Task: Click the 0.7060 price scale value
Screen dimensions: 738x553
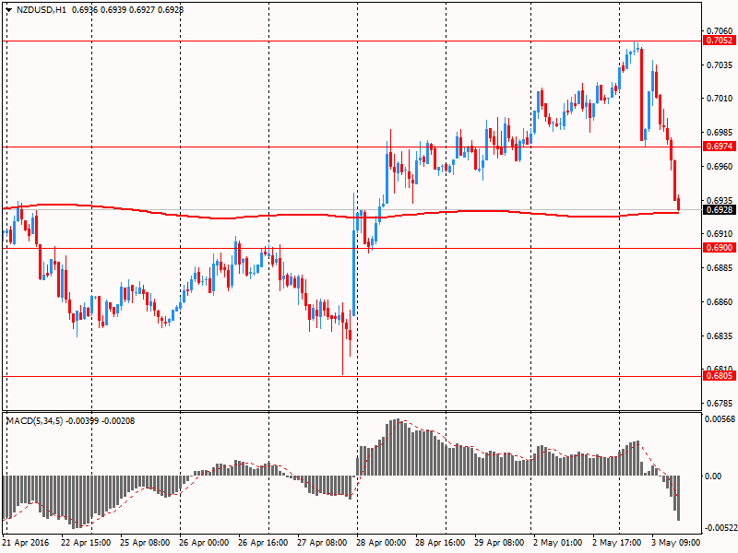Action: coord(719,30)
